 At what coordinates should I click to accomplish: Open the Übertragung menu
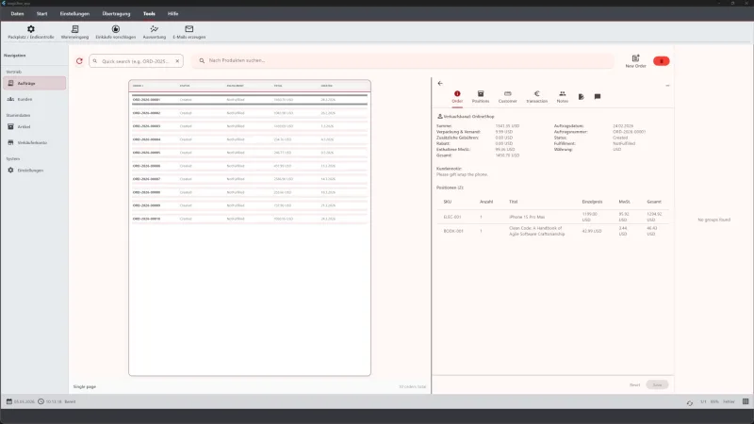(x=116, y=13)
